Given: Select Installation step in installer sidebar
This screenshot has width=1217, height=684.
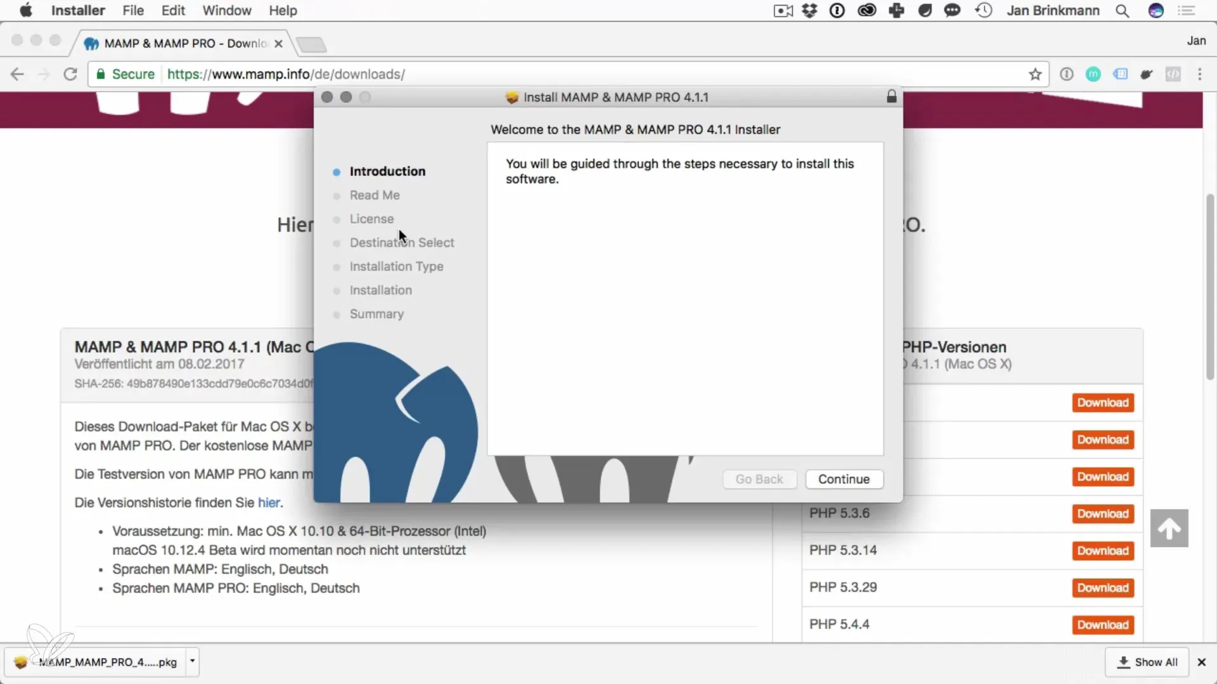Looking at the screenshot, I should (380, 290).
